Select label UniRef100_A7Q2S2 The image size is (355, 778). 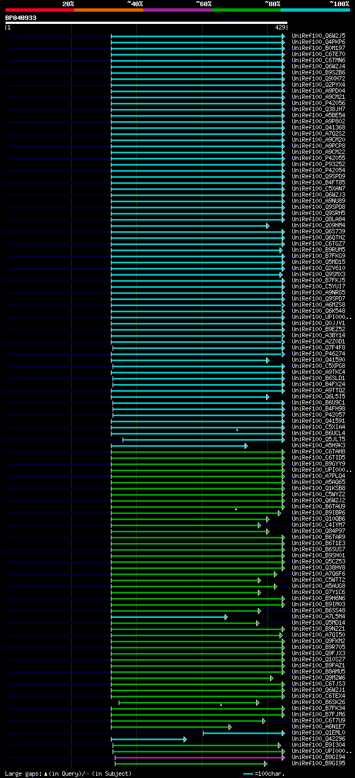[x=318, y=133]
